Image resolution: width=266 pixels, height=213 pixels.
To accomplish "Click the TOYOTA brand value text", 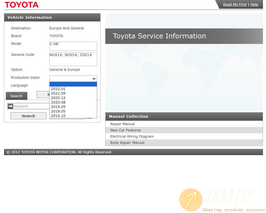I will [56, 36].
